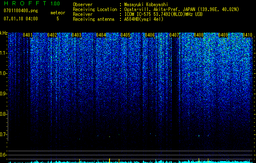Click the 0407 time marker
256x163 pixels.
[x=174, y=35]
